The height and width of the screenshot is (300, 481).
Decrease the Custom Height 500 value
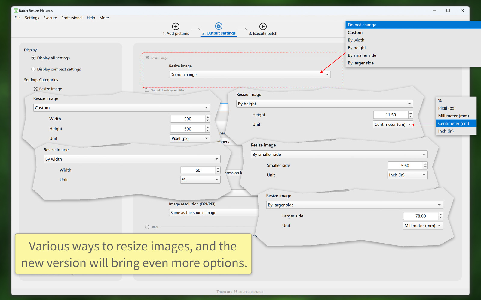click(x=208, y=130)
